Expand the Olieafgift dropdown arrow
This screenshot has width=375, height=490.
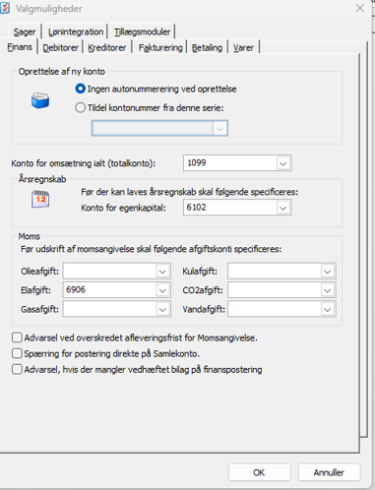(x=162, y=272)
